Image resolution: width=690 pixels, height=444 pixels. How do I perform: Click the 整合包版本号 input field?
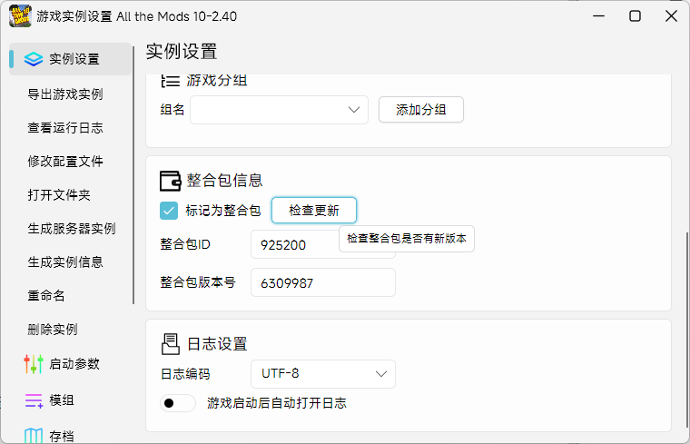[x=322, y=282]
